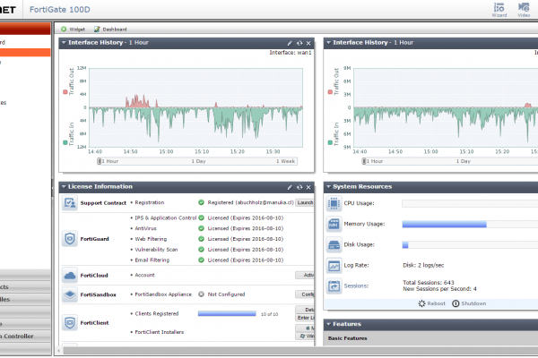Launch the support portal from Registration
The height and width of the screenshot is (358, 538).
point(305,202)
